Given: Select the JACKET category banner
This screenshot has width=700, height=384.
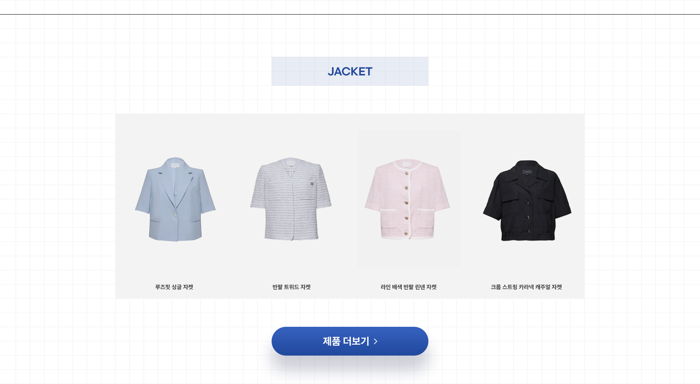Looking at the screenshot, I should (x=350, y=71).
